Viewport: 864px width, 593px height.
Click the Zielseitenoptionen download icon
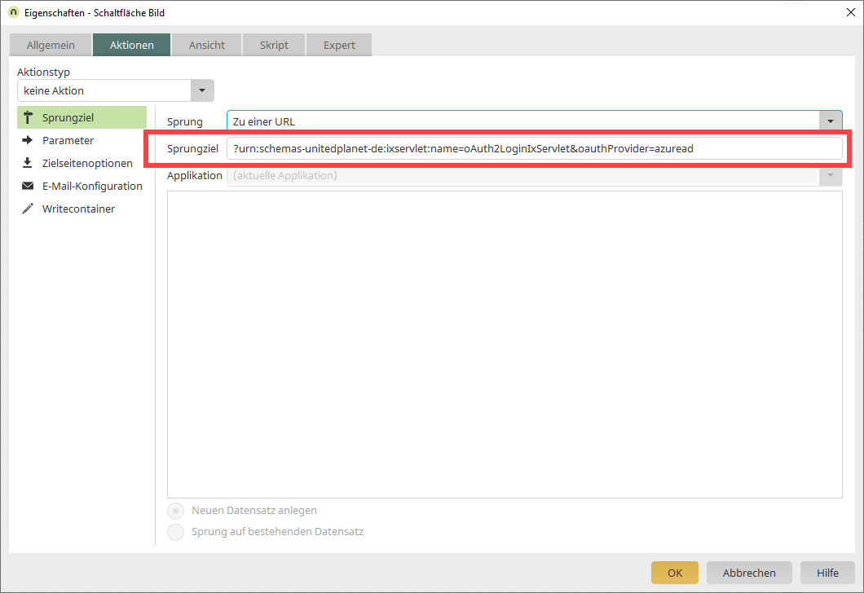pyautogui.click(x=27, y=163)
